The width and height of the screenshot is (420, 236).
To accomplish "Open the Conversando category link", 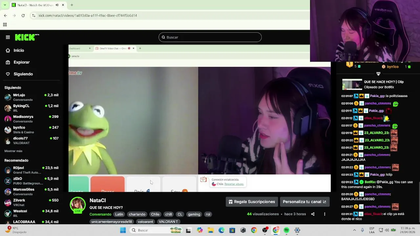I will click(x=100, y=214).
